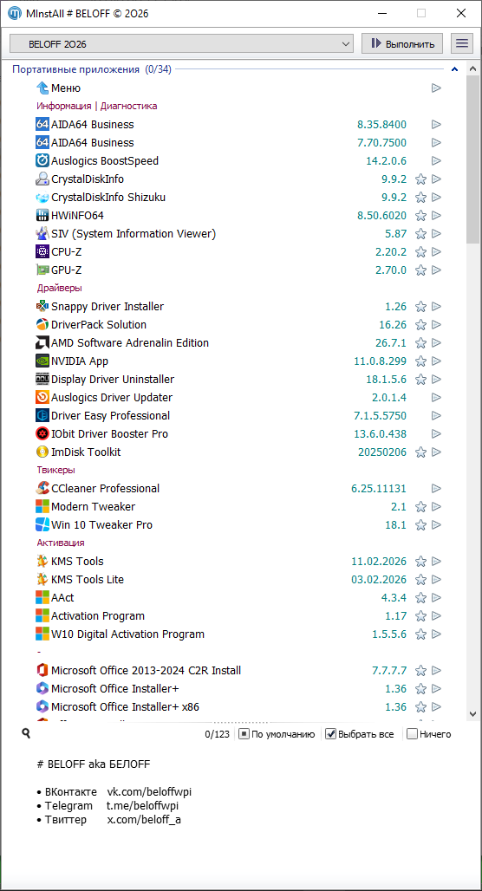Click the scrollbar up arrow
Screen dimensions: 482x891
click(472, 69)
